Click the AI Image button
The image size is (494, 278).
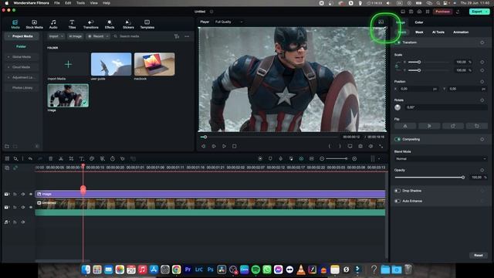click(x=76, y=36)
